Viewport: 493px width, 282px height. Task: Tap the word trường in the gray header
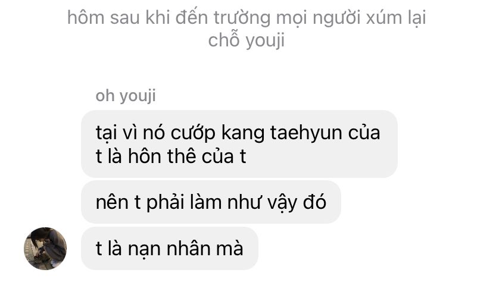242,18
